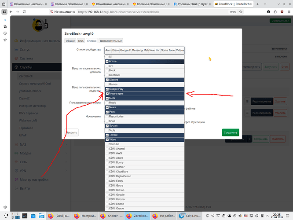
Task: Show hidden system tray icons
Action: pyautogui.click(x=267, y=216)
